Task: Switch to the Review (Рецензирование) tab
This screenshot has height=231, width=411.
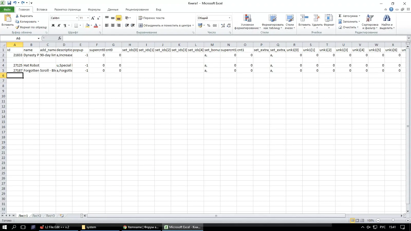Action: tap(137, 9)
